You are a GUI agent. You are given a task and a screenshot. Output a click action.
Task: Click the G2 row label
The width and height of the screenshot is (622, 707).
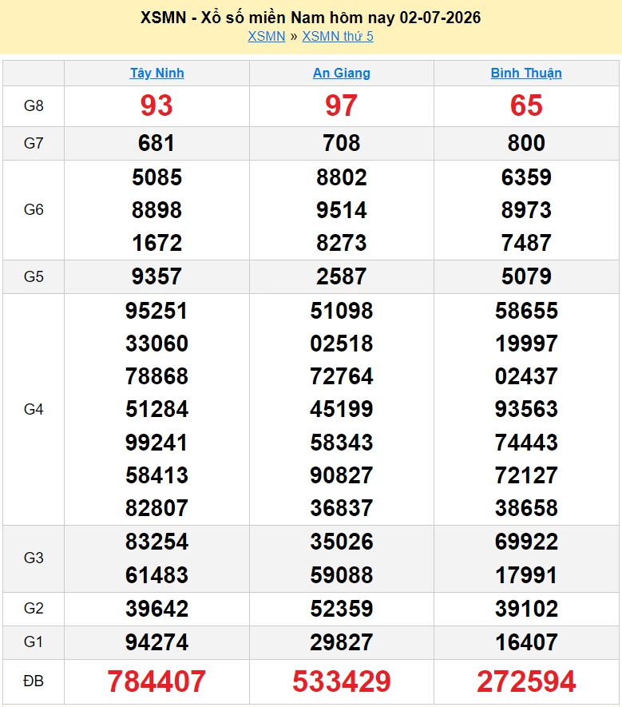[34, 609]
